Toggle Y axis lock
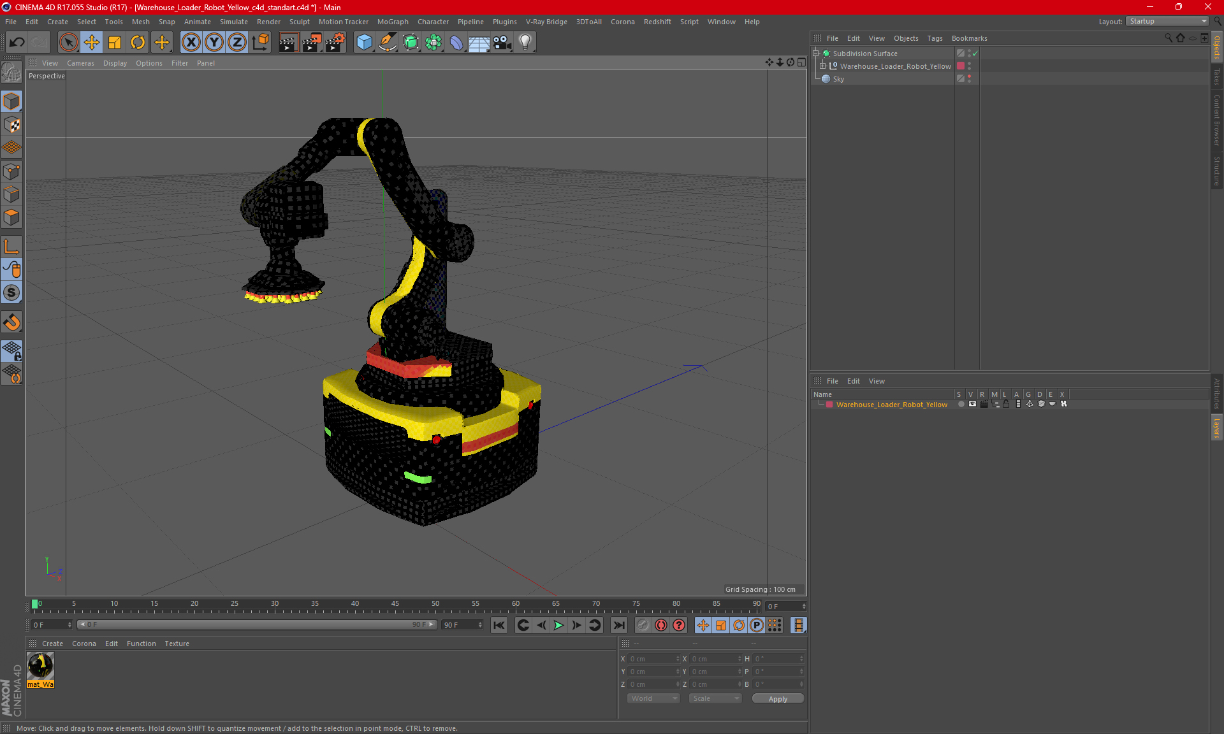This screenshot has height=734, width=1224. coord(214,43)
